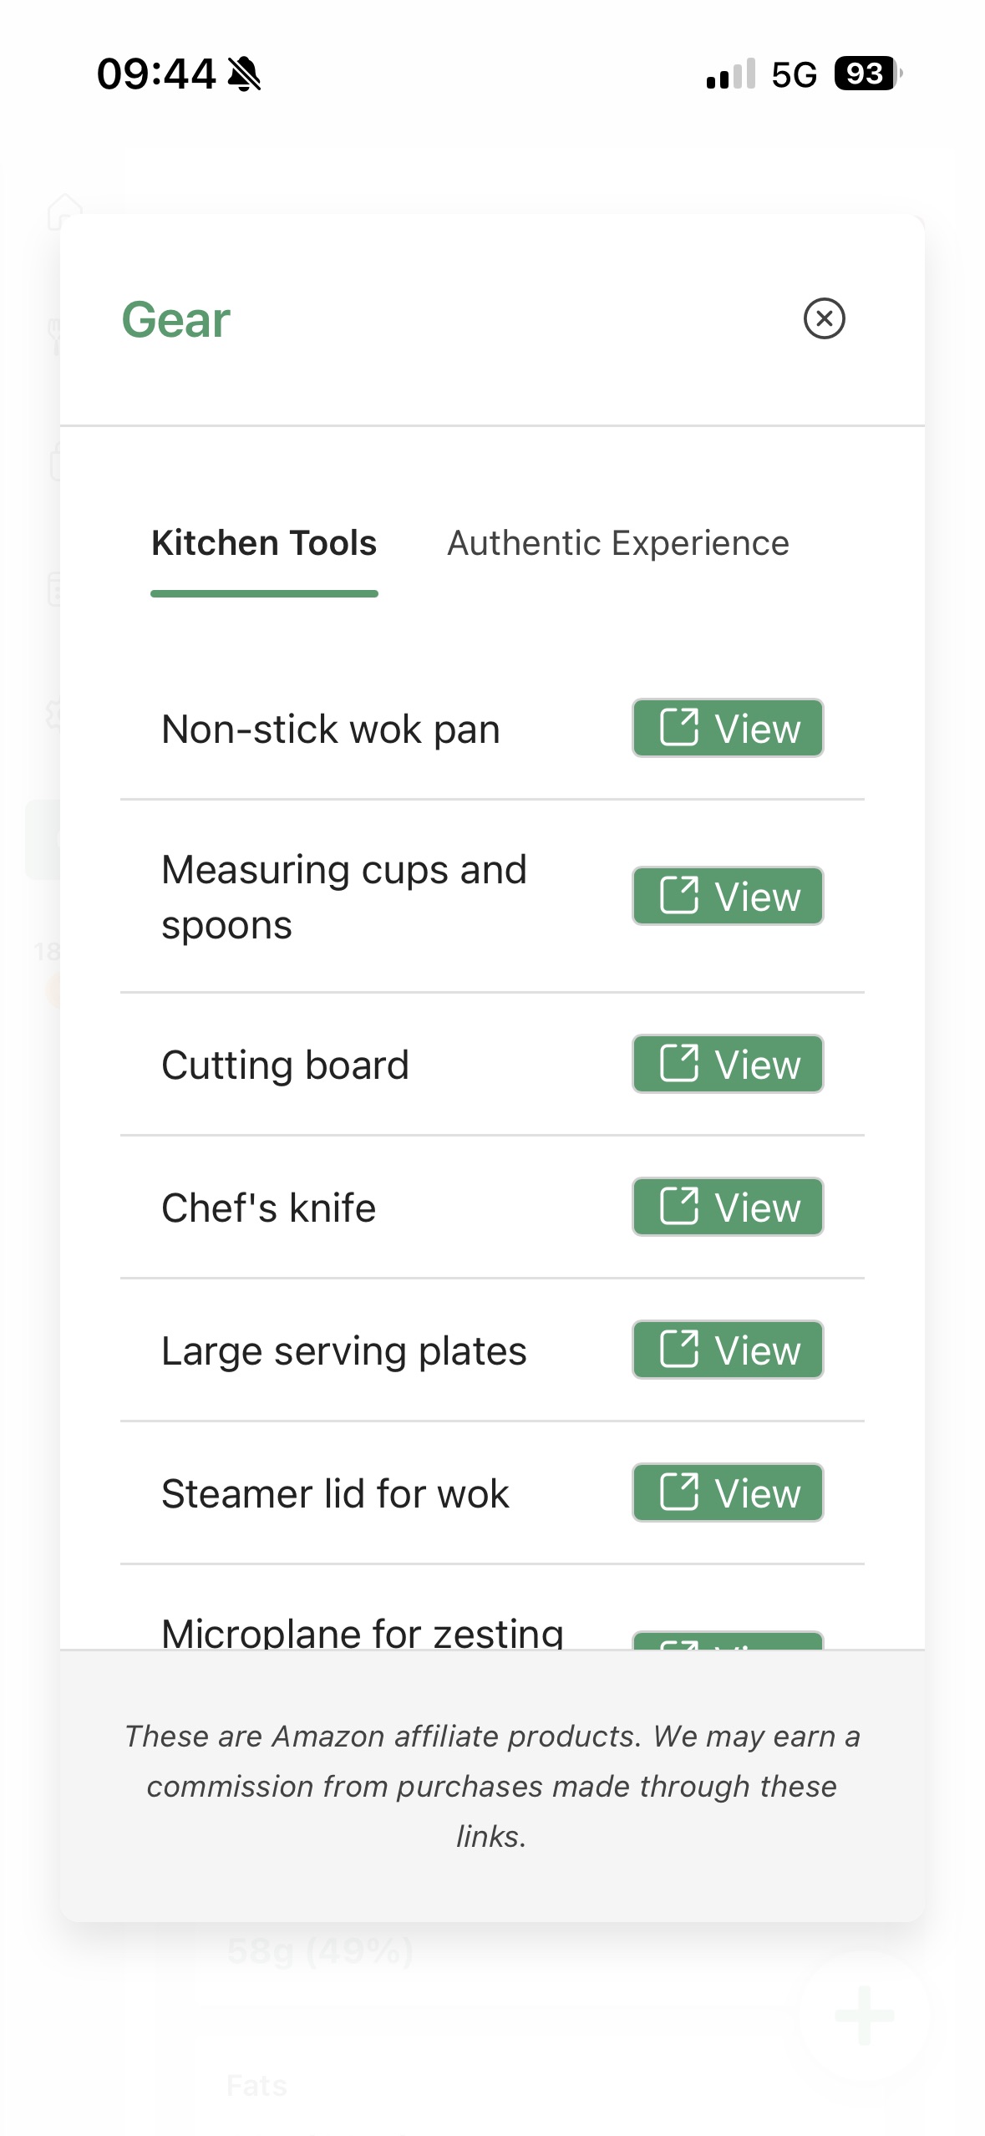This screenshot has width=985, height=2136.
Task: View the Chef's knife product listing
Action: (726, 1206)
